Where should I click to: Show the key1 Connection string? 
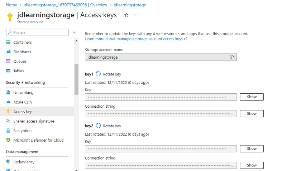tap(252, 113)
